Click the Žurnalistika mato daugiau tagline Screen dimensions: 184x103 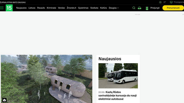click(13, 2)
